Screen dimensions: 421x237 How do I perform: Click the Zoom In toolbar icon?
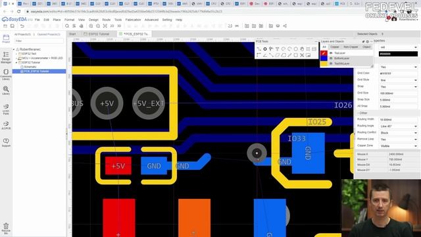91,26
